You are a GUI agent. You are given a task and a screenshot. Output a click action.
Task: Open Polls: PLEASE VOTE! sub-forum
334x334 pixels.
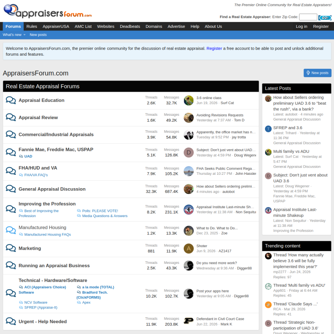100,211
